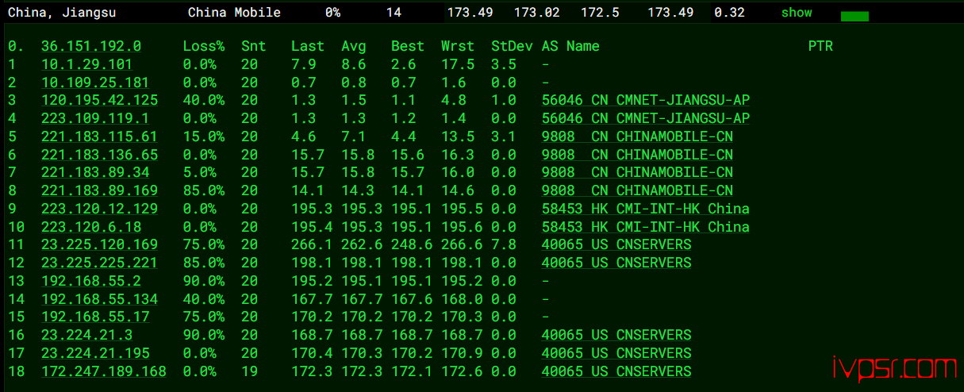Click the 'Loss%' column header
Viewport: 964px width, 392px height.
point(204,46)
